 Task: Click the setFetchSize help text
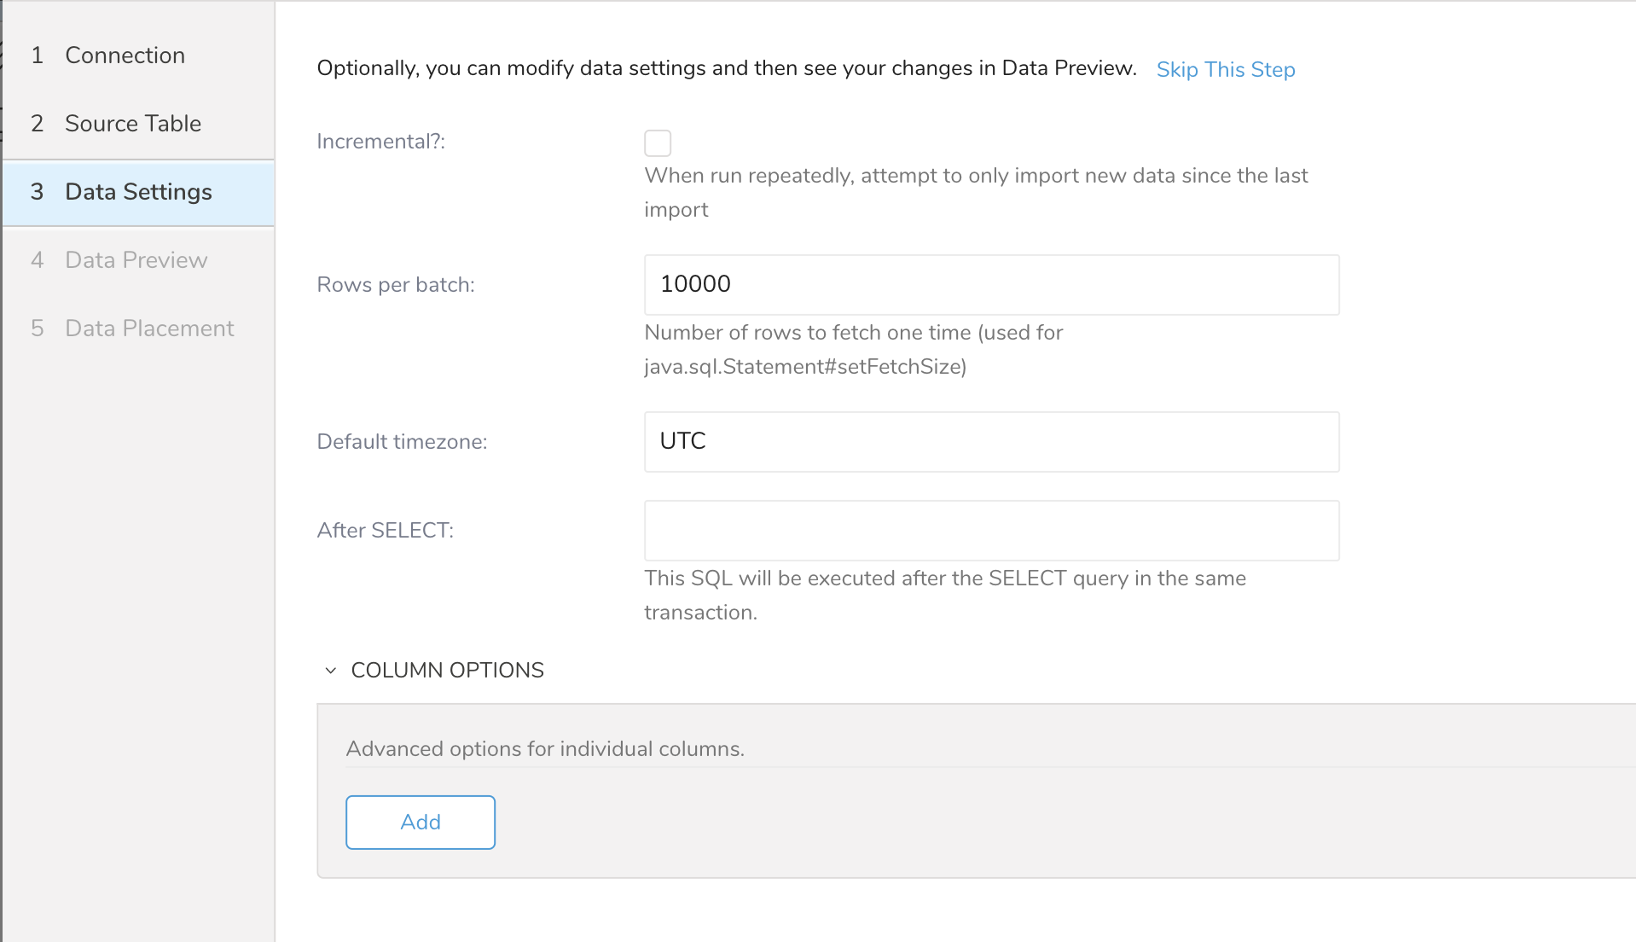[853, 349]
